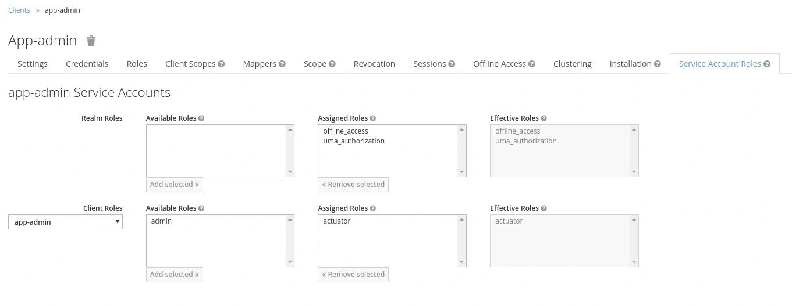Click the Clients breadcrumb link

[x=19, y=10]
